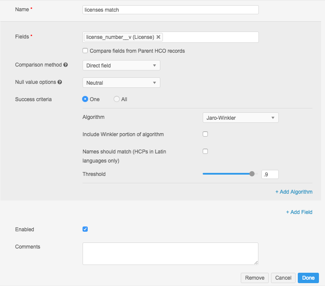325x287 pixels.
Task: Click the Add Algorithm link
Action: pos(294,192)
